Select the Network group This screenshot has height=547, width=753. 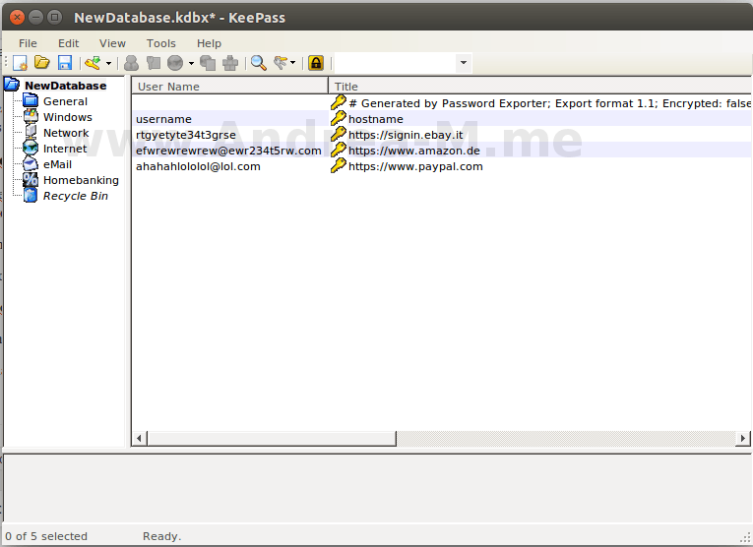coord(66,133)
